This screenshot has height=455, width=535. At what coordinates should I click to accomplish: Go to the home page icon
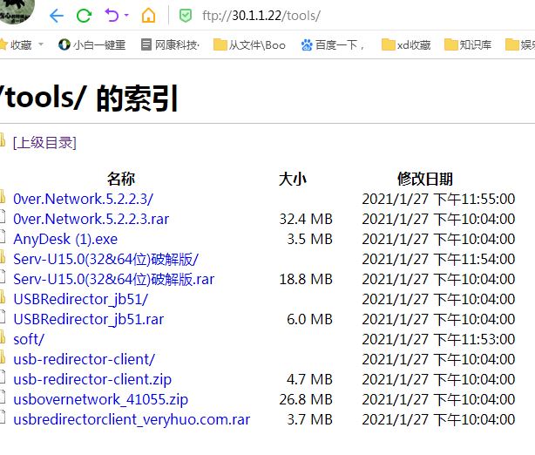(148, 16)
